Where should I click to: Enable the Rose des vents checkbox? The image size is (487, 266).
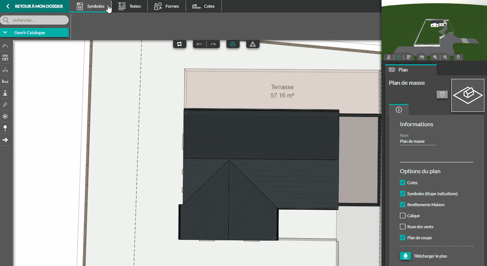403,226
